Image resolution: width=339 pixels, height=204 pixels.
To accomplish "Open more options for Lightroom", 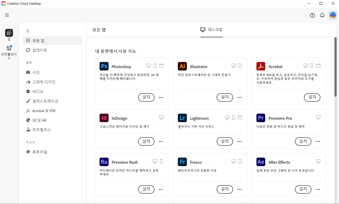I will pos(239,141).
